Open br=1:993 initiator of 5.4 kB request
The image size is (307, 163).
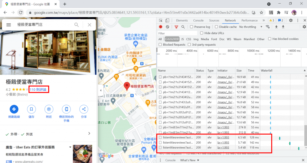pyautogui.click(x=223, y=147)
